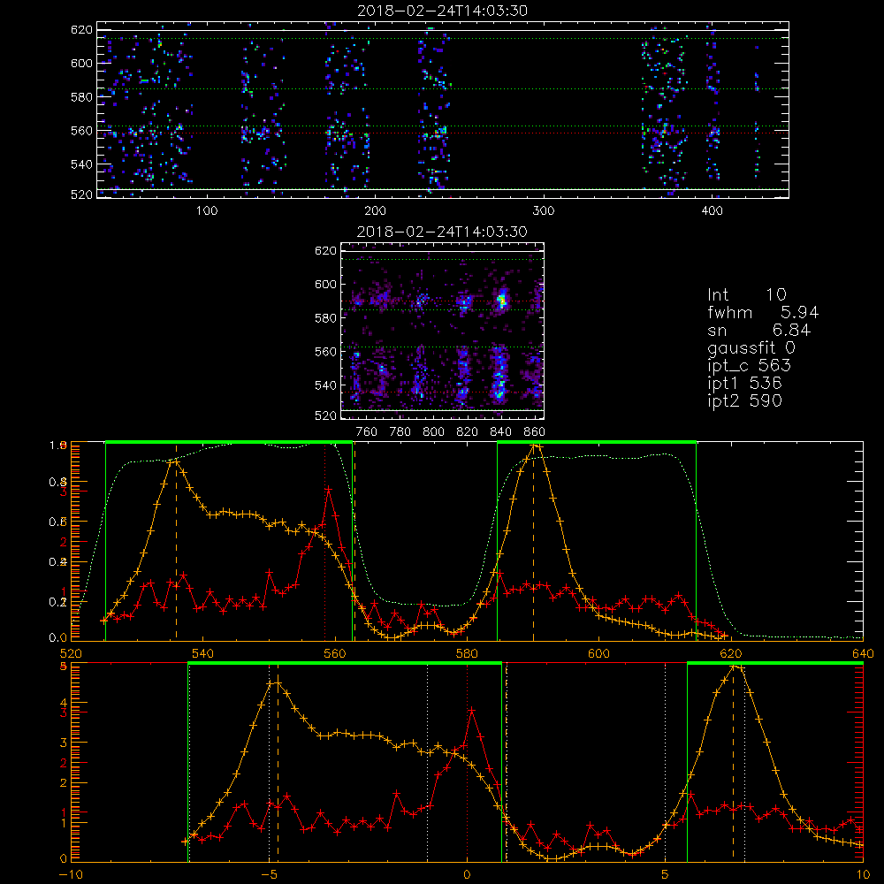884x884 pixels.
Task: Click the 'ipt1 536' value line
Action: pyautogui.click(x=744, y=384)
